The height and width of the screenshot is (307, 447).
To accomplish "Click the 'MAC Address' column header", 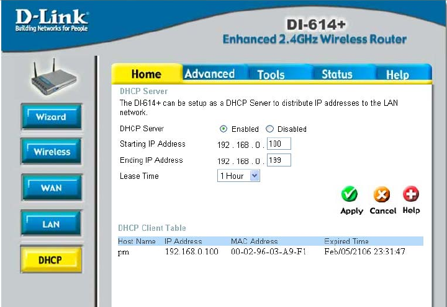I will click(255, 241).
